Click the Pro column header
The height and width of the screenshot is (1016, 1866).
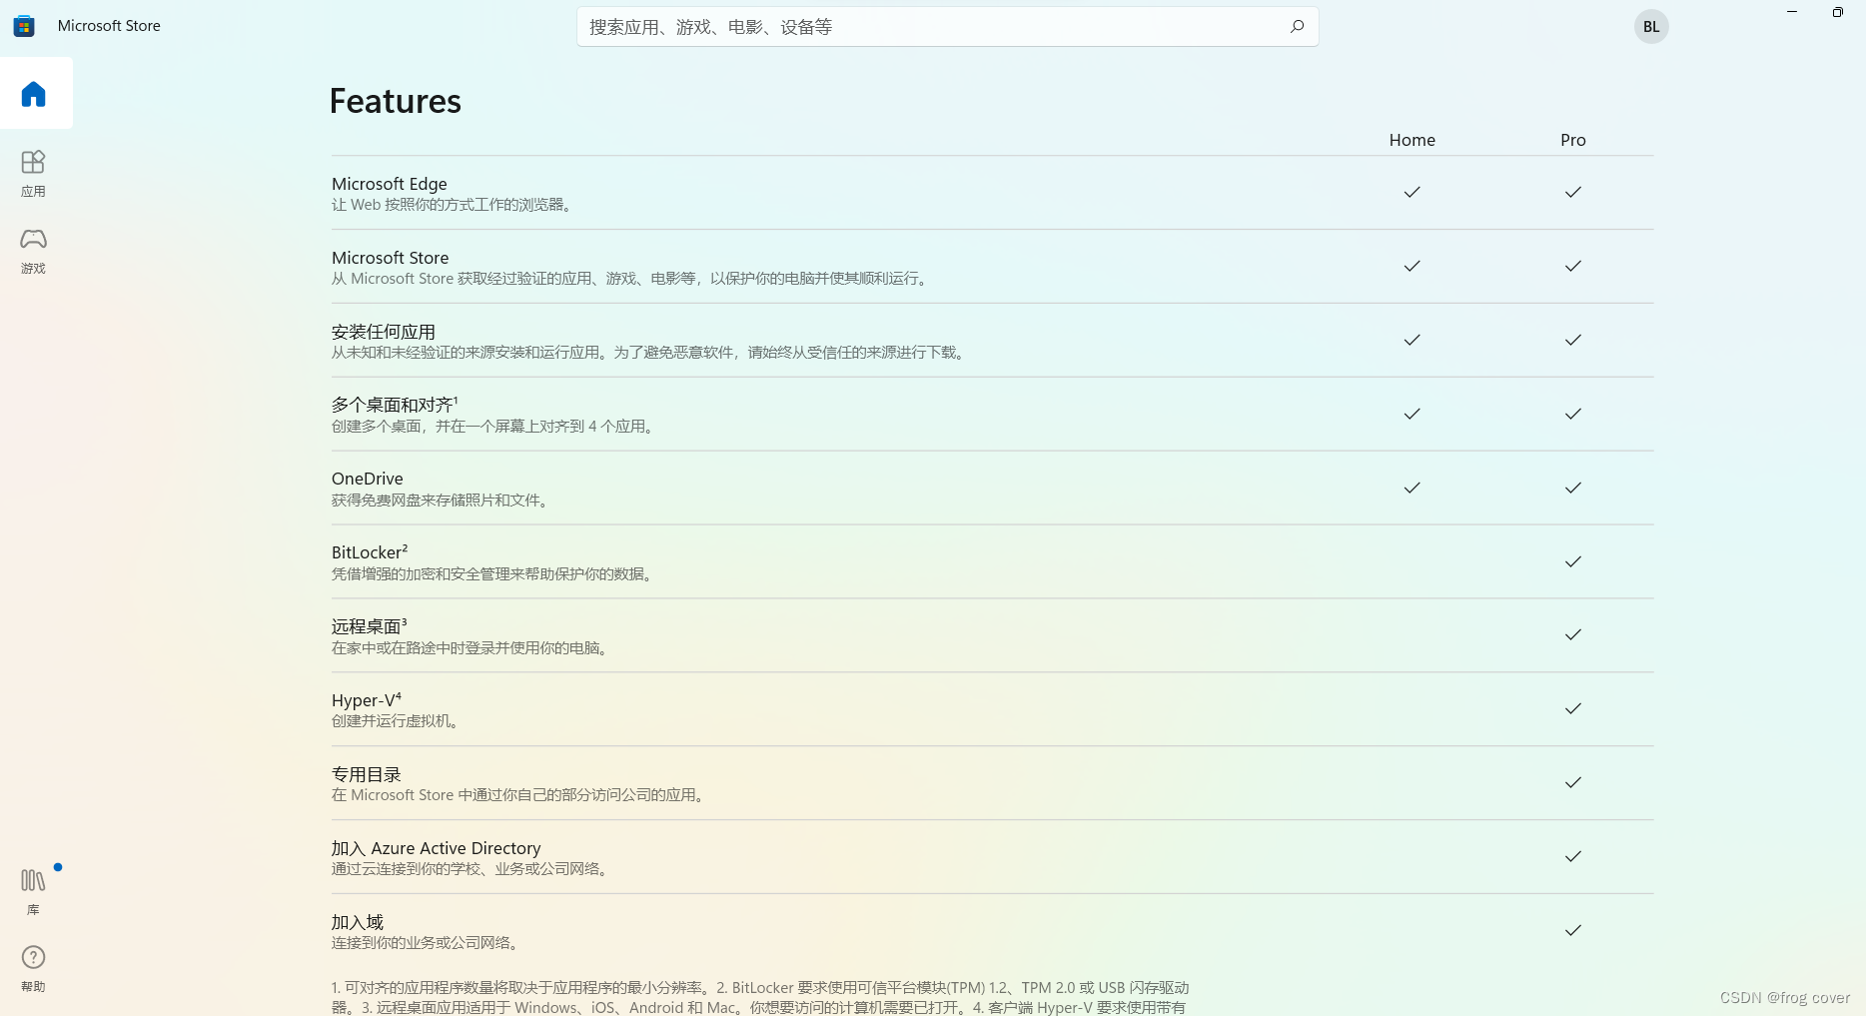pyautogui.click(x=1573, y=140)
